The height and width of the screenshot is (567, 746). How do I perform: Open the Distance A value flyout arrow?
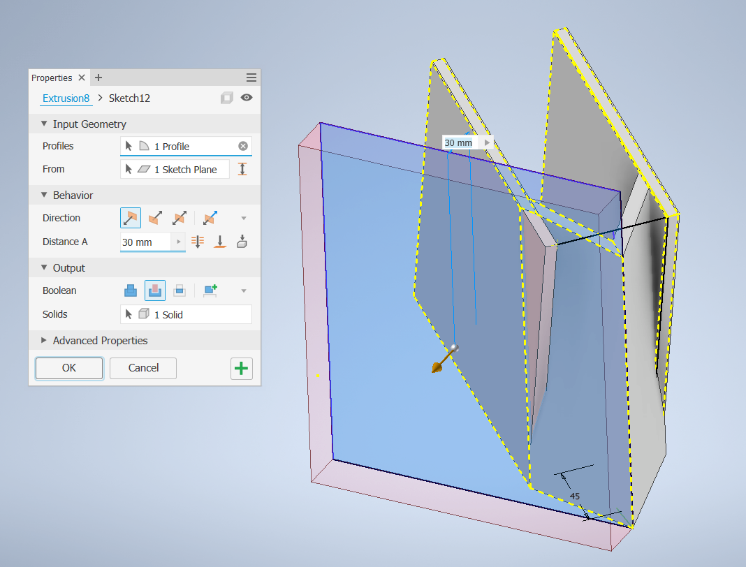[x=178, y=242]
